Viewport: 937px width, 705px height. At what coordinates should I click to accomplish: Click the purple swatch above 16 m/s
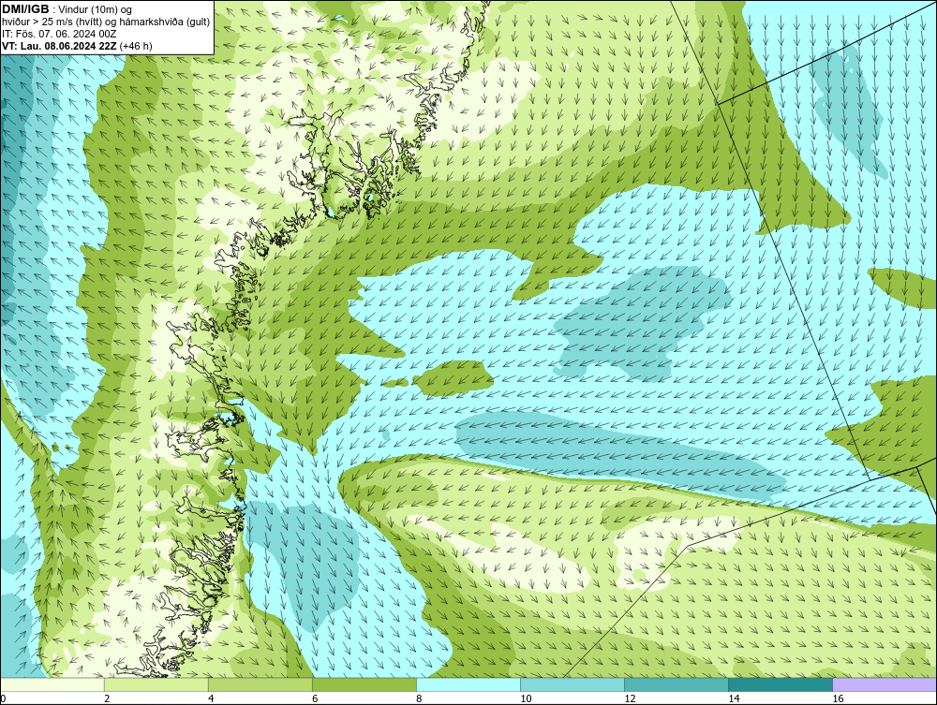point(885,684)
